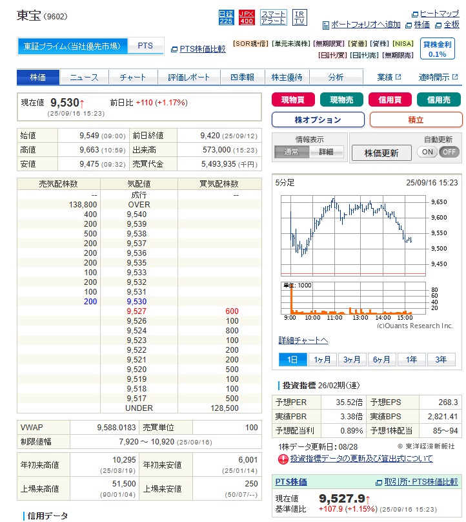
Task: Click the 予想PER value 35.52倍
Action: coord(349,402)
